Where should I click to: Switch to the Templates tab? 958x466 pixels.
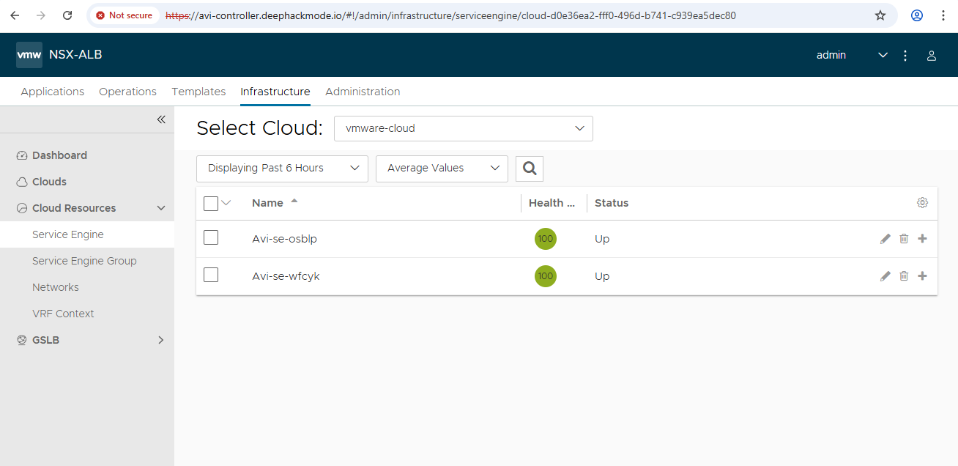(198, 92)
